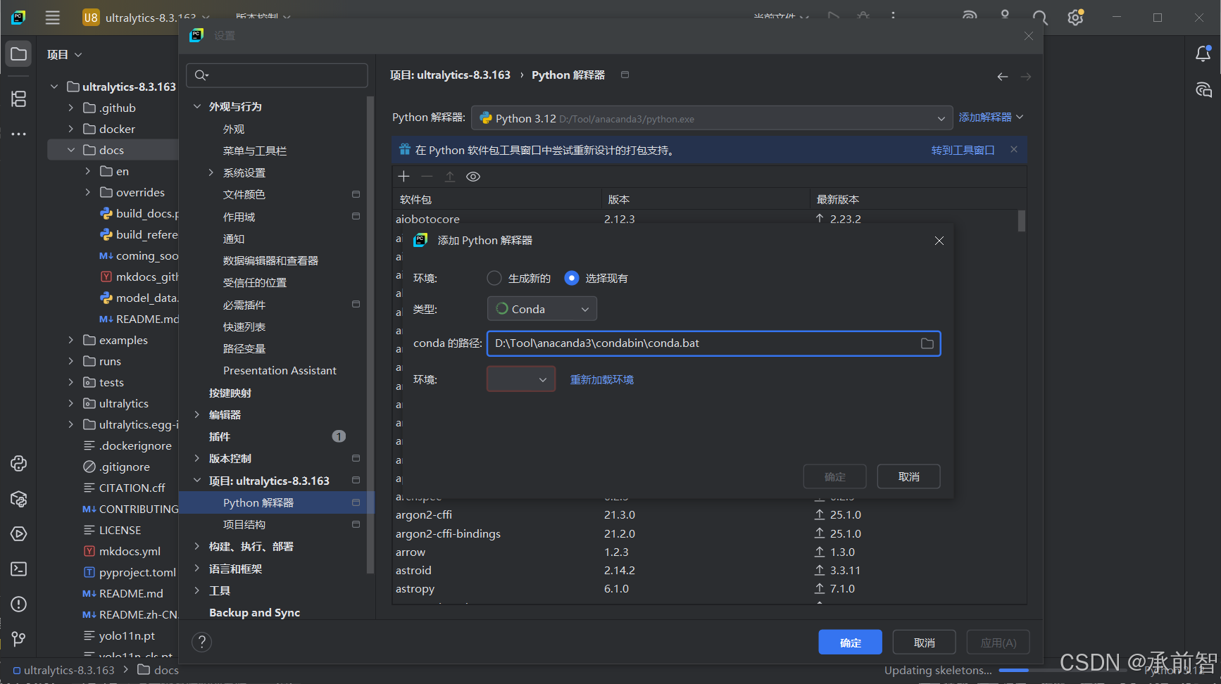1221x684 pixels.
Task: Navigate forward in settings history
Action: (x=1026, y=77)
